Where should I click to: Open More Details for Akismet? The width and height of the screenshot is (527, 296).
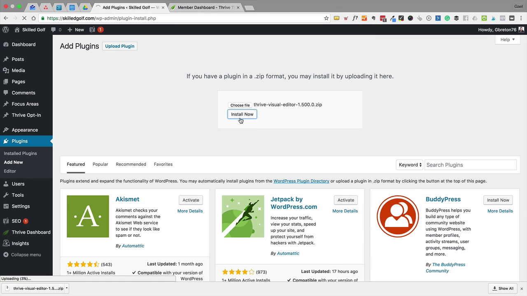point(190,211)
